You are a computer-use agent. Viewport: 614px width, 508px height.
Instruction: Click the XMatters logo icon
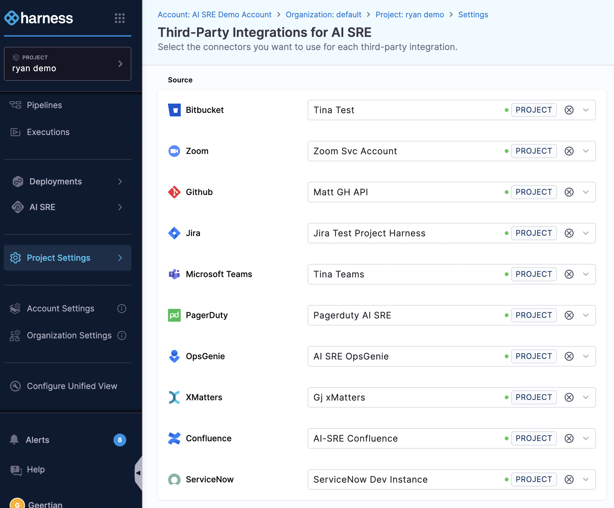(x=174, y=397)
